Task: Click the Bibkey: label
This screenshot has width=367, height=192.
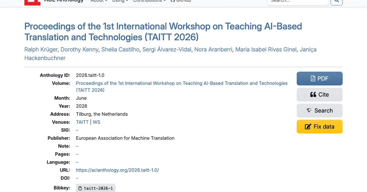Action: [62, 188]
